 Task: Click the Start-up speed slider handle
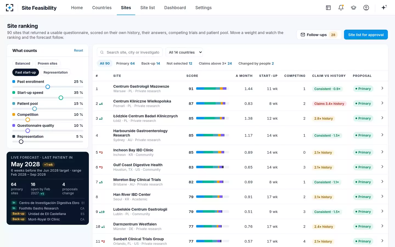click(61, 98)
